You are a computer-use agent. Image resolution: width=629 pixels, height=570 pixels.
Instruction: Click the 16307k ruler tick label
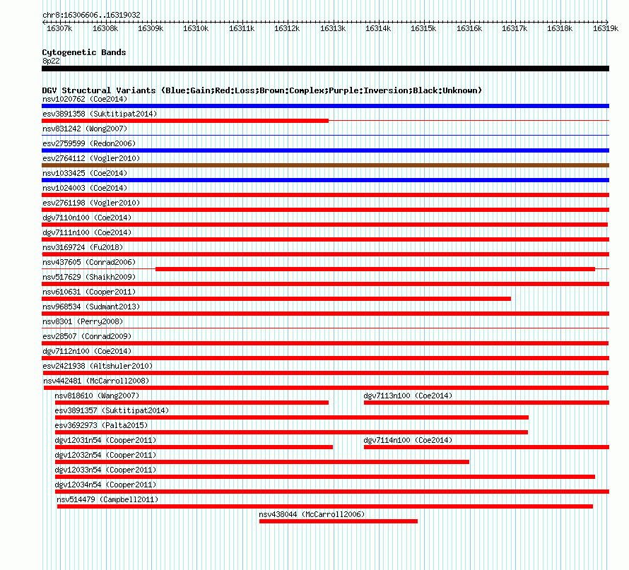[59, 28]
